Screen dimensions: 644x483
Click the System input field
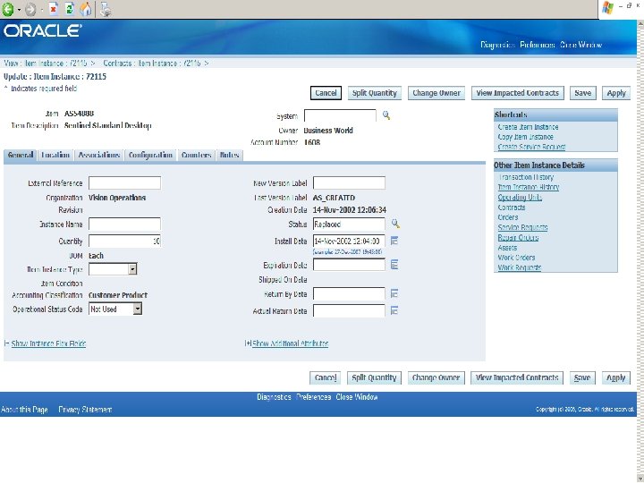340,115
